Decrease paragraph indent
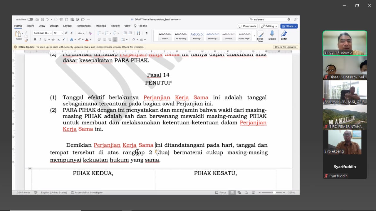 click(x=125, y=33)
